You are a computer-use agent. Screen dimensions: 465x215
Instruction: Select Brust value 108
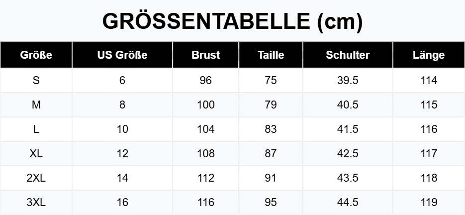tap(205, 153)
